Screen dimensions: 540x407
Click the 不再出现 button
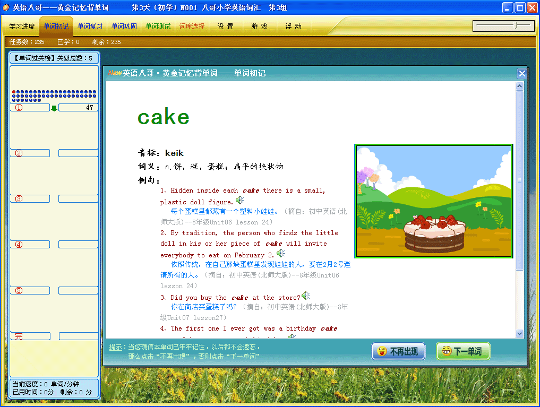[x=398, y=351]
